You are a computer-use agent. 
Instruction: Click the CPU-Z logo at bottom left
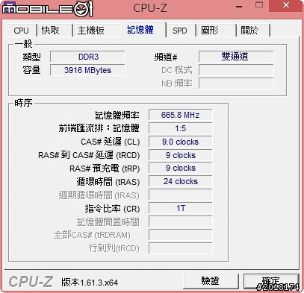pyautogui.click(x=31, y=282)
